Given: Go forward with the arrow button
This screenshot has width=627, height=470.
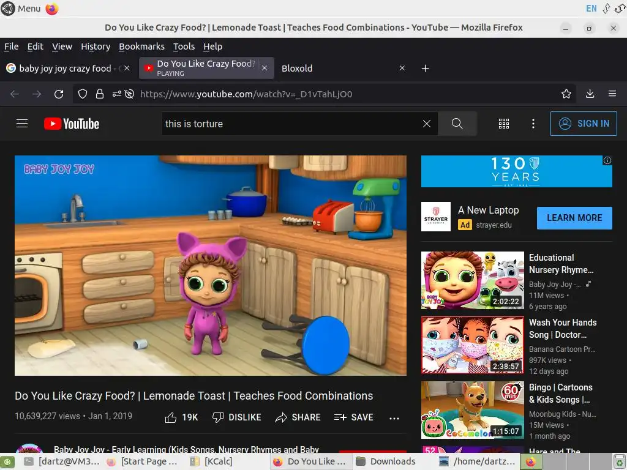Looking at the screenshot, I should click(x=37, y=94).
